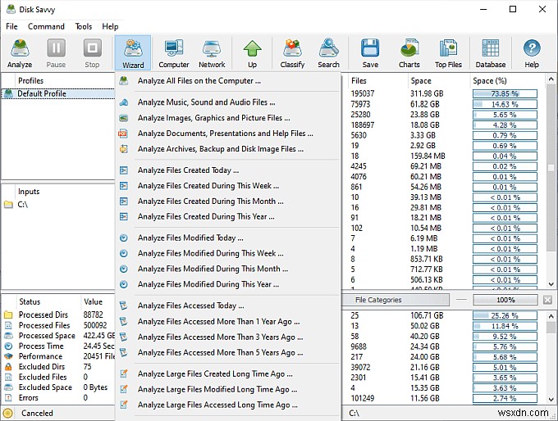Screen dimensions: 558x421
Task: Click the Classify toolbar icon
Action: coord(292,53)
